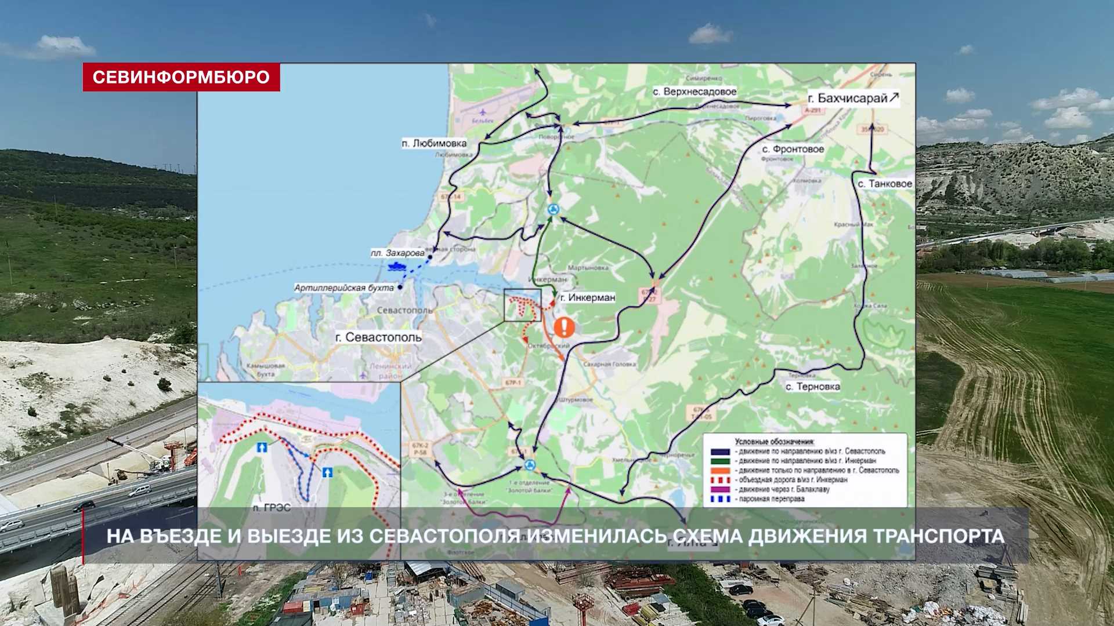The image size is (1114, 626).
Task: Click the right one-way road sign in inset
Action: [x=327, y=472]
